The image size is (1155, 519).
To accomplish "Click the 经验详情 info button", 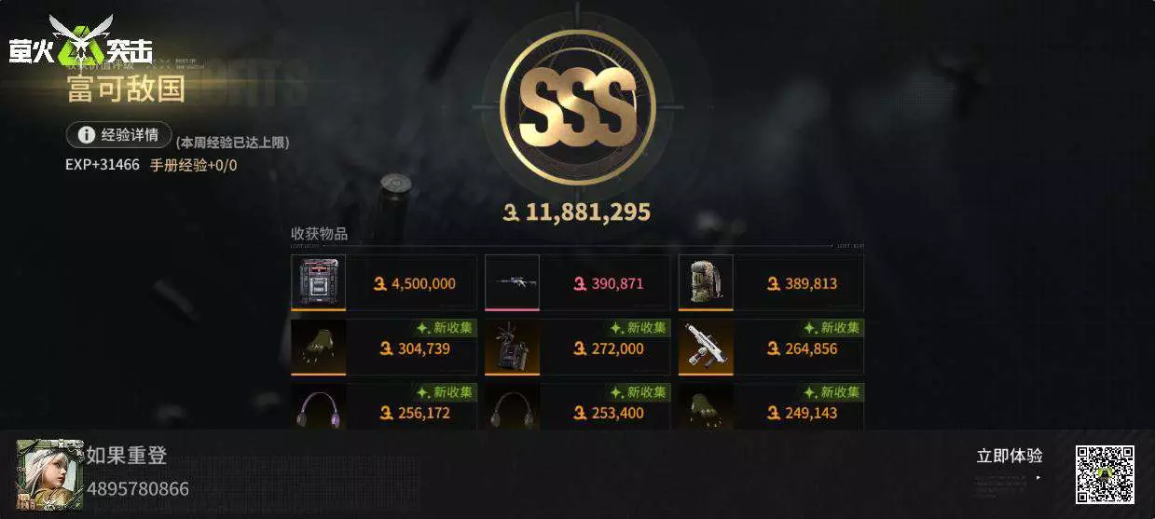I will (118, 135).
